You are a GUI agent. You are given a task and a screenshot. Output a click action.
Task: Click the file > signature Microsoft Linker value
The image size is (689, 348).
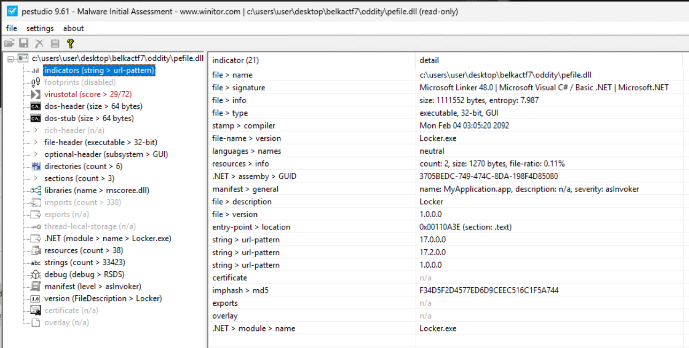[x=543, y=88]
